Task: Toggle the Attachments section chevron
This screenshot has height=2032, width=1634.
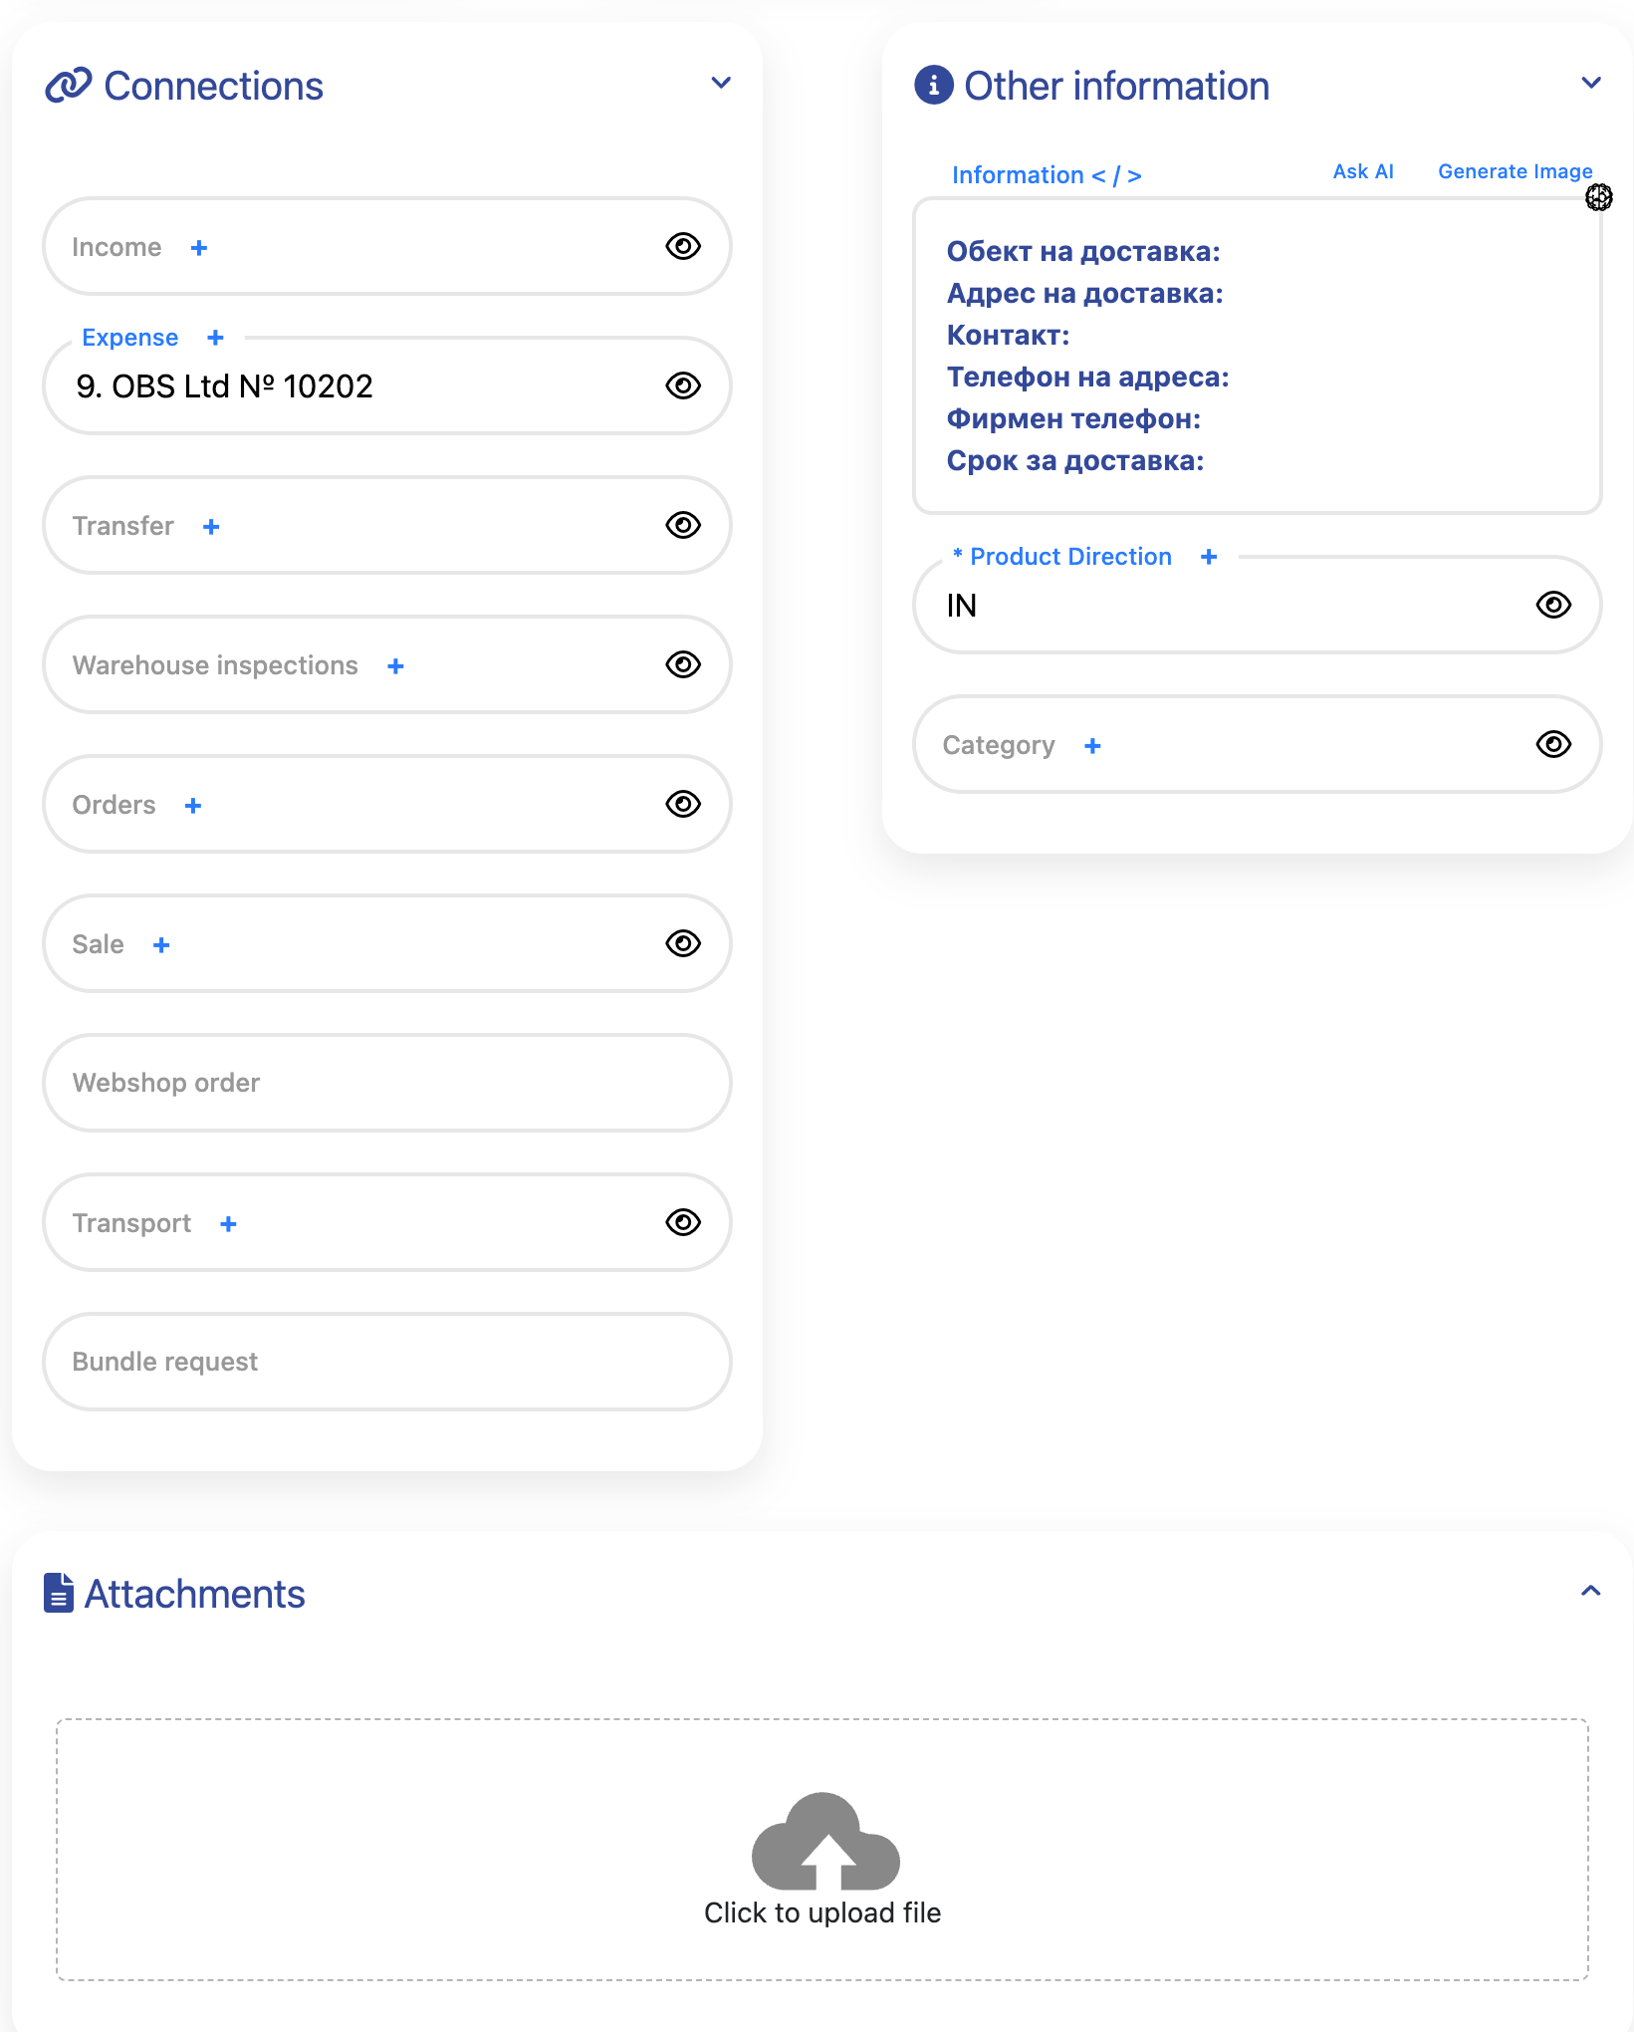Action: [1591, 1591]
